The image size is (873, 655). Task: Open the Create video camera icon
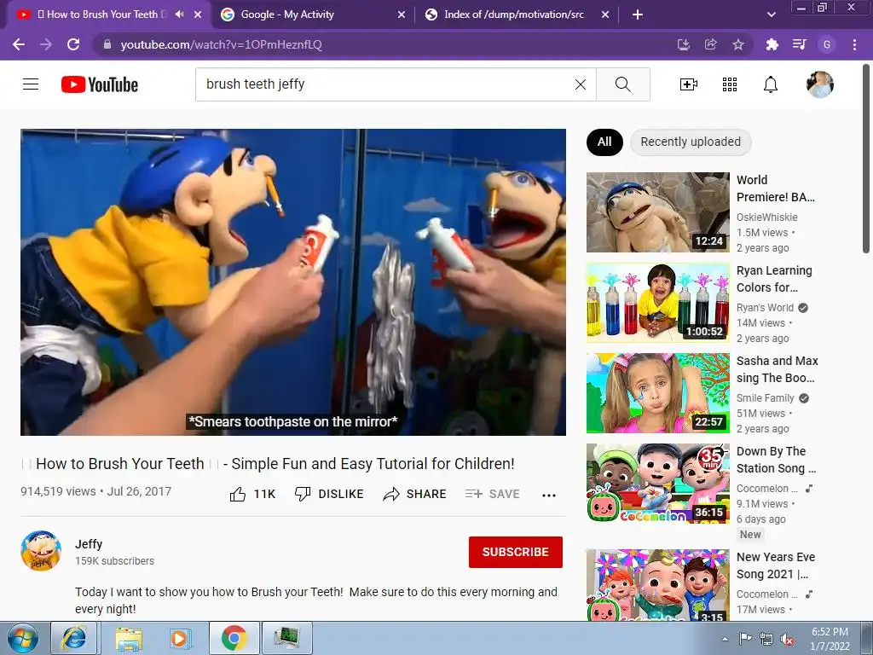click(x=689, y=84)
